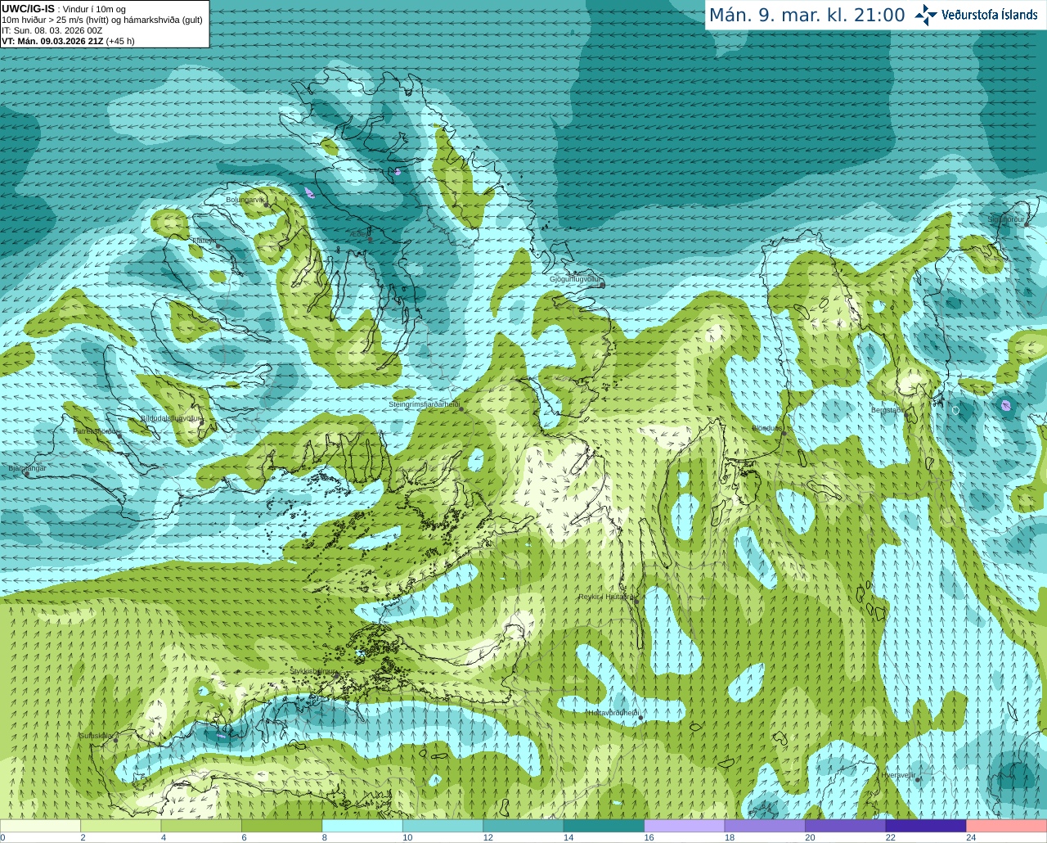Click the Patreksfjörður station label
Screen dimensions: 1047x843
pos(97,431)
